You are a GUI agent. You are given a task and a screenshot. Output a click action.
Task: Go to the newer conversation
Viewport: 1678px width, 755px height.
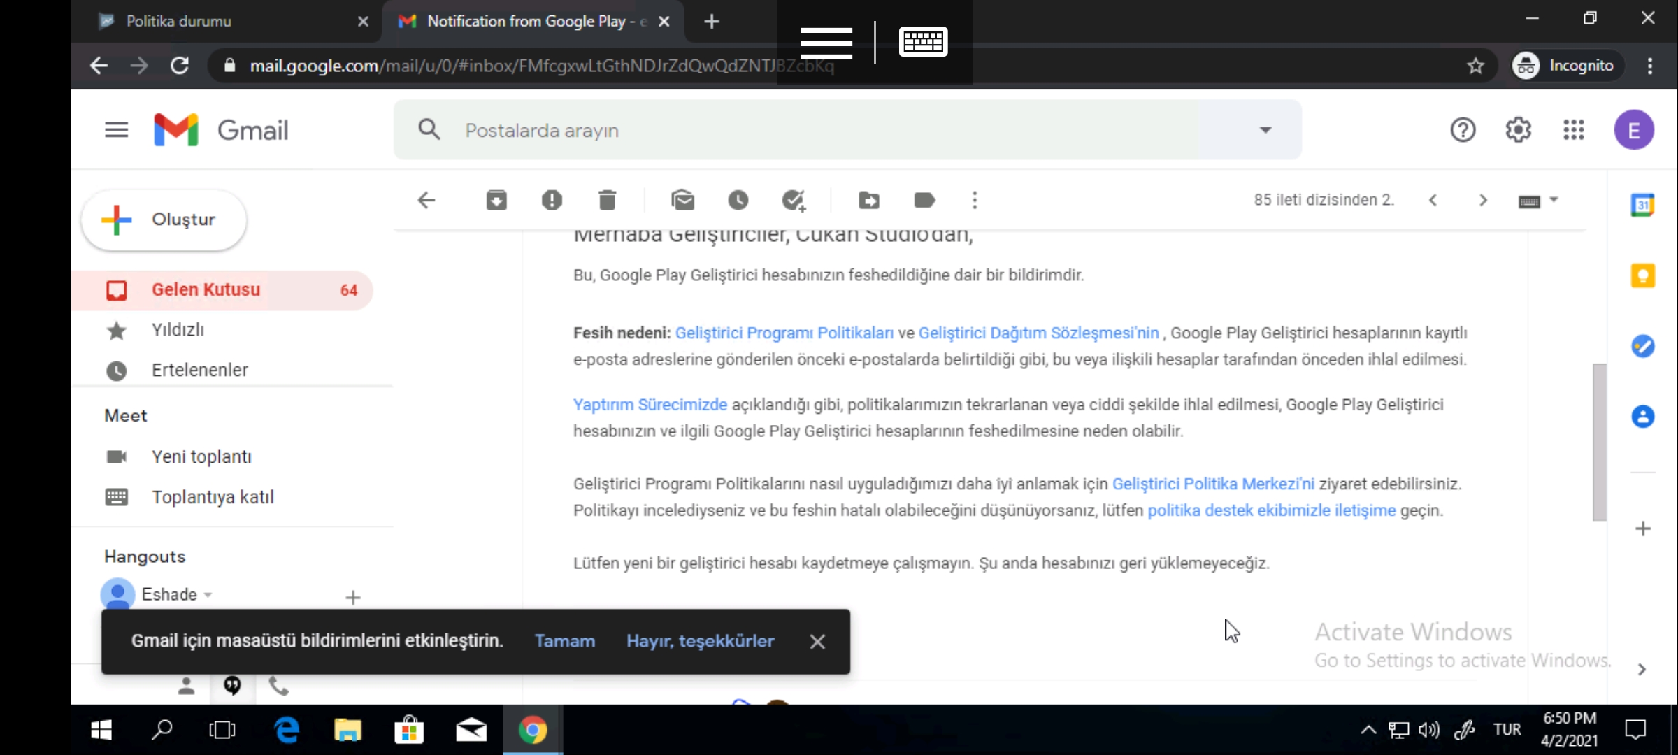coord(1433,201)
